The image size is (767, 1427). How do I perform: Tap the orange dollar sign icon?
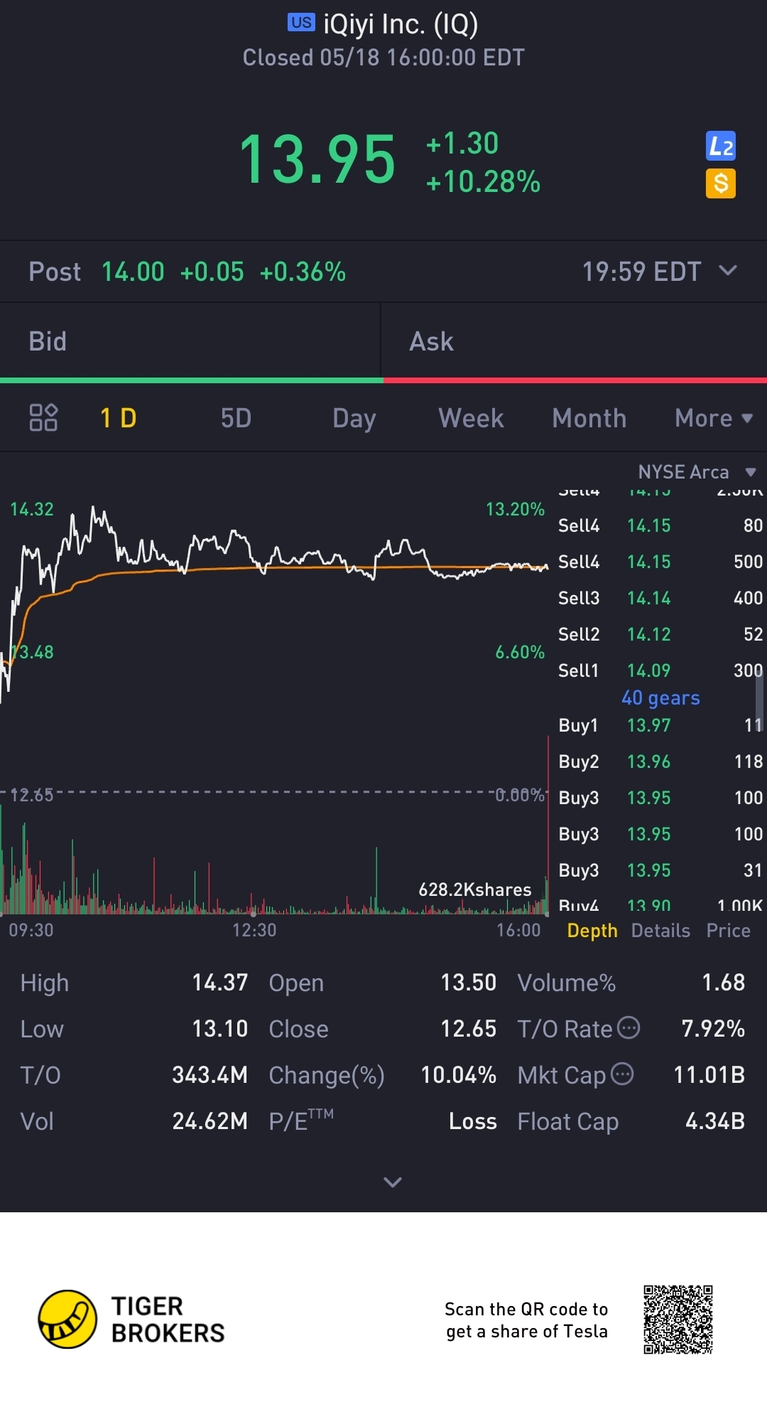[721, 183]
